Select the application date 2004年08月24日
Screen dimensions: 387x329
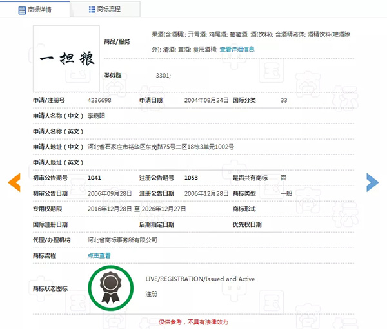tap(206, 101)
